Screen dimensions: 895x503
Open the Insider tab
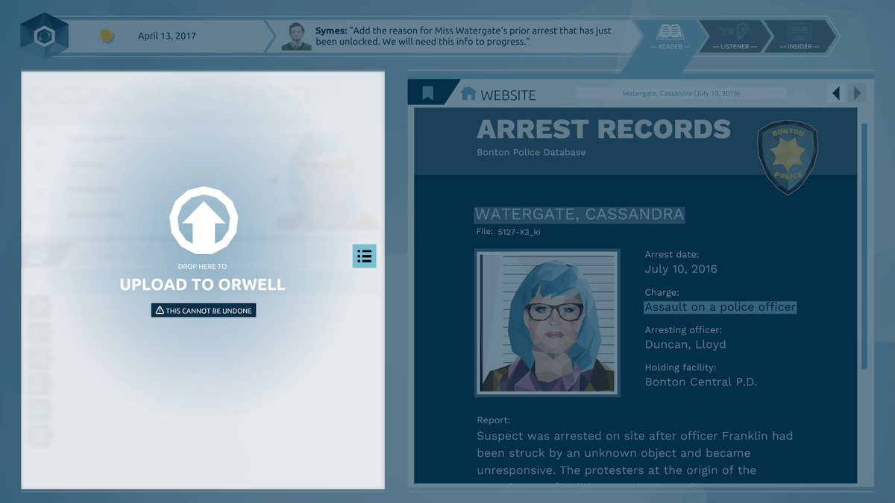800,36
